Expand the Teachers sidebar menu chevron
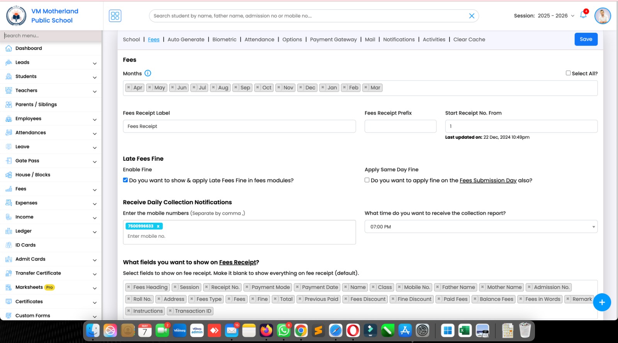This screenshot has height=343, width=618. click(x=95, y=91)
